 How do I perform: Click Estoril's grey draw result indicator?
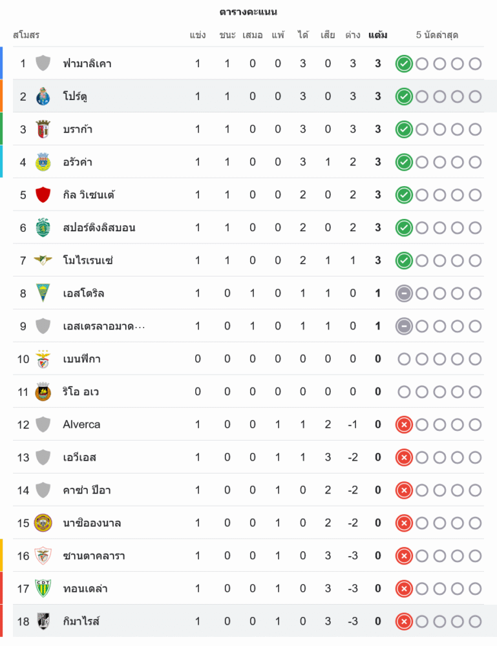404,293
